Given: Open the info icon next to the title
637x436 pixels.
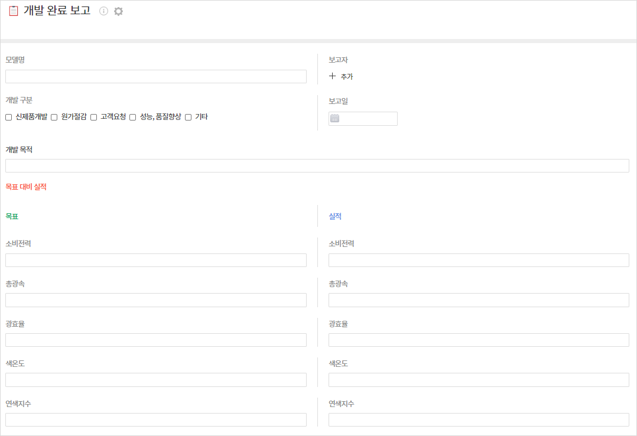Looking at the screenshot, I should (103, 11).
